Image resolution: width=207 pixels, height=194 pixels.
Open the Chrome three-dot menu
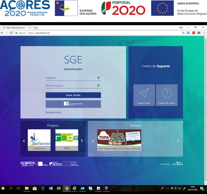click(203, 33)
